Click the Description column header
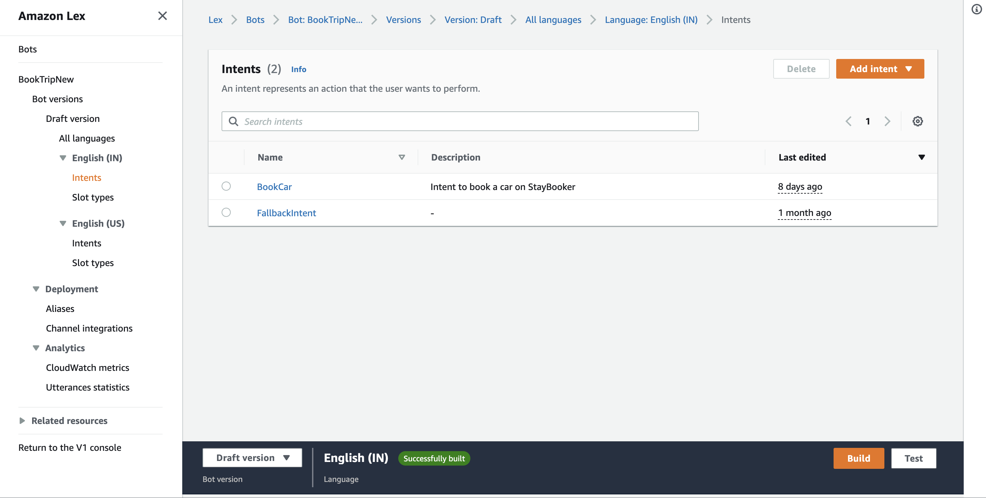The width and height of the screenshot is (986, 498). point(456,157)
